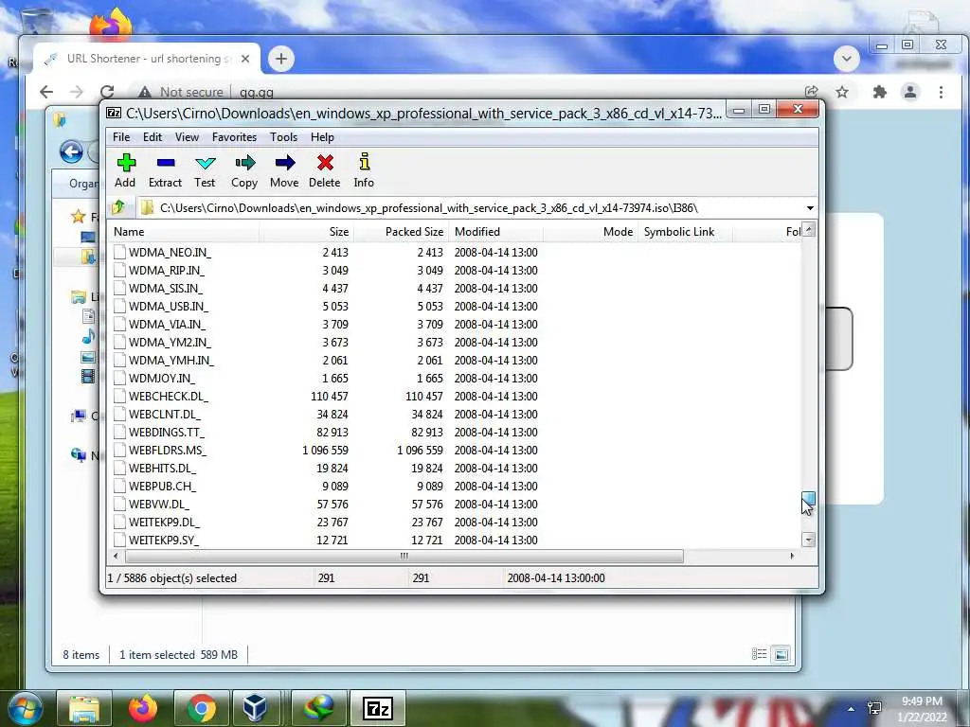Click the scroll down arrow in file list
The image size is (970, 727).
(x=809, y=540)
